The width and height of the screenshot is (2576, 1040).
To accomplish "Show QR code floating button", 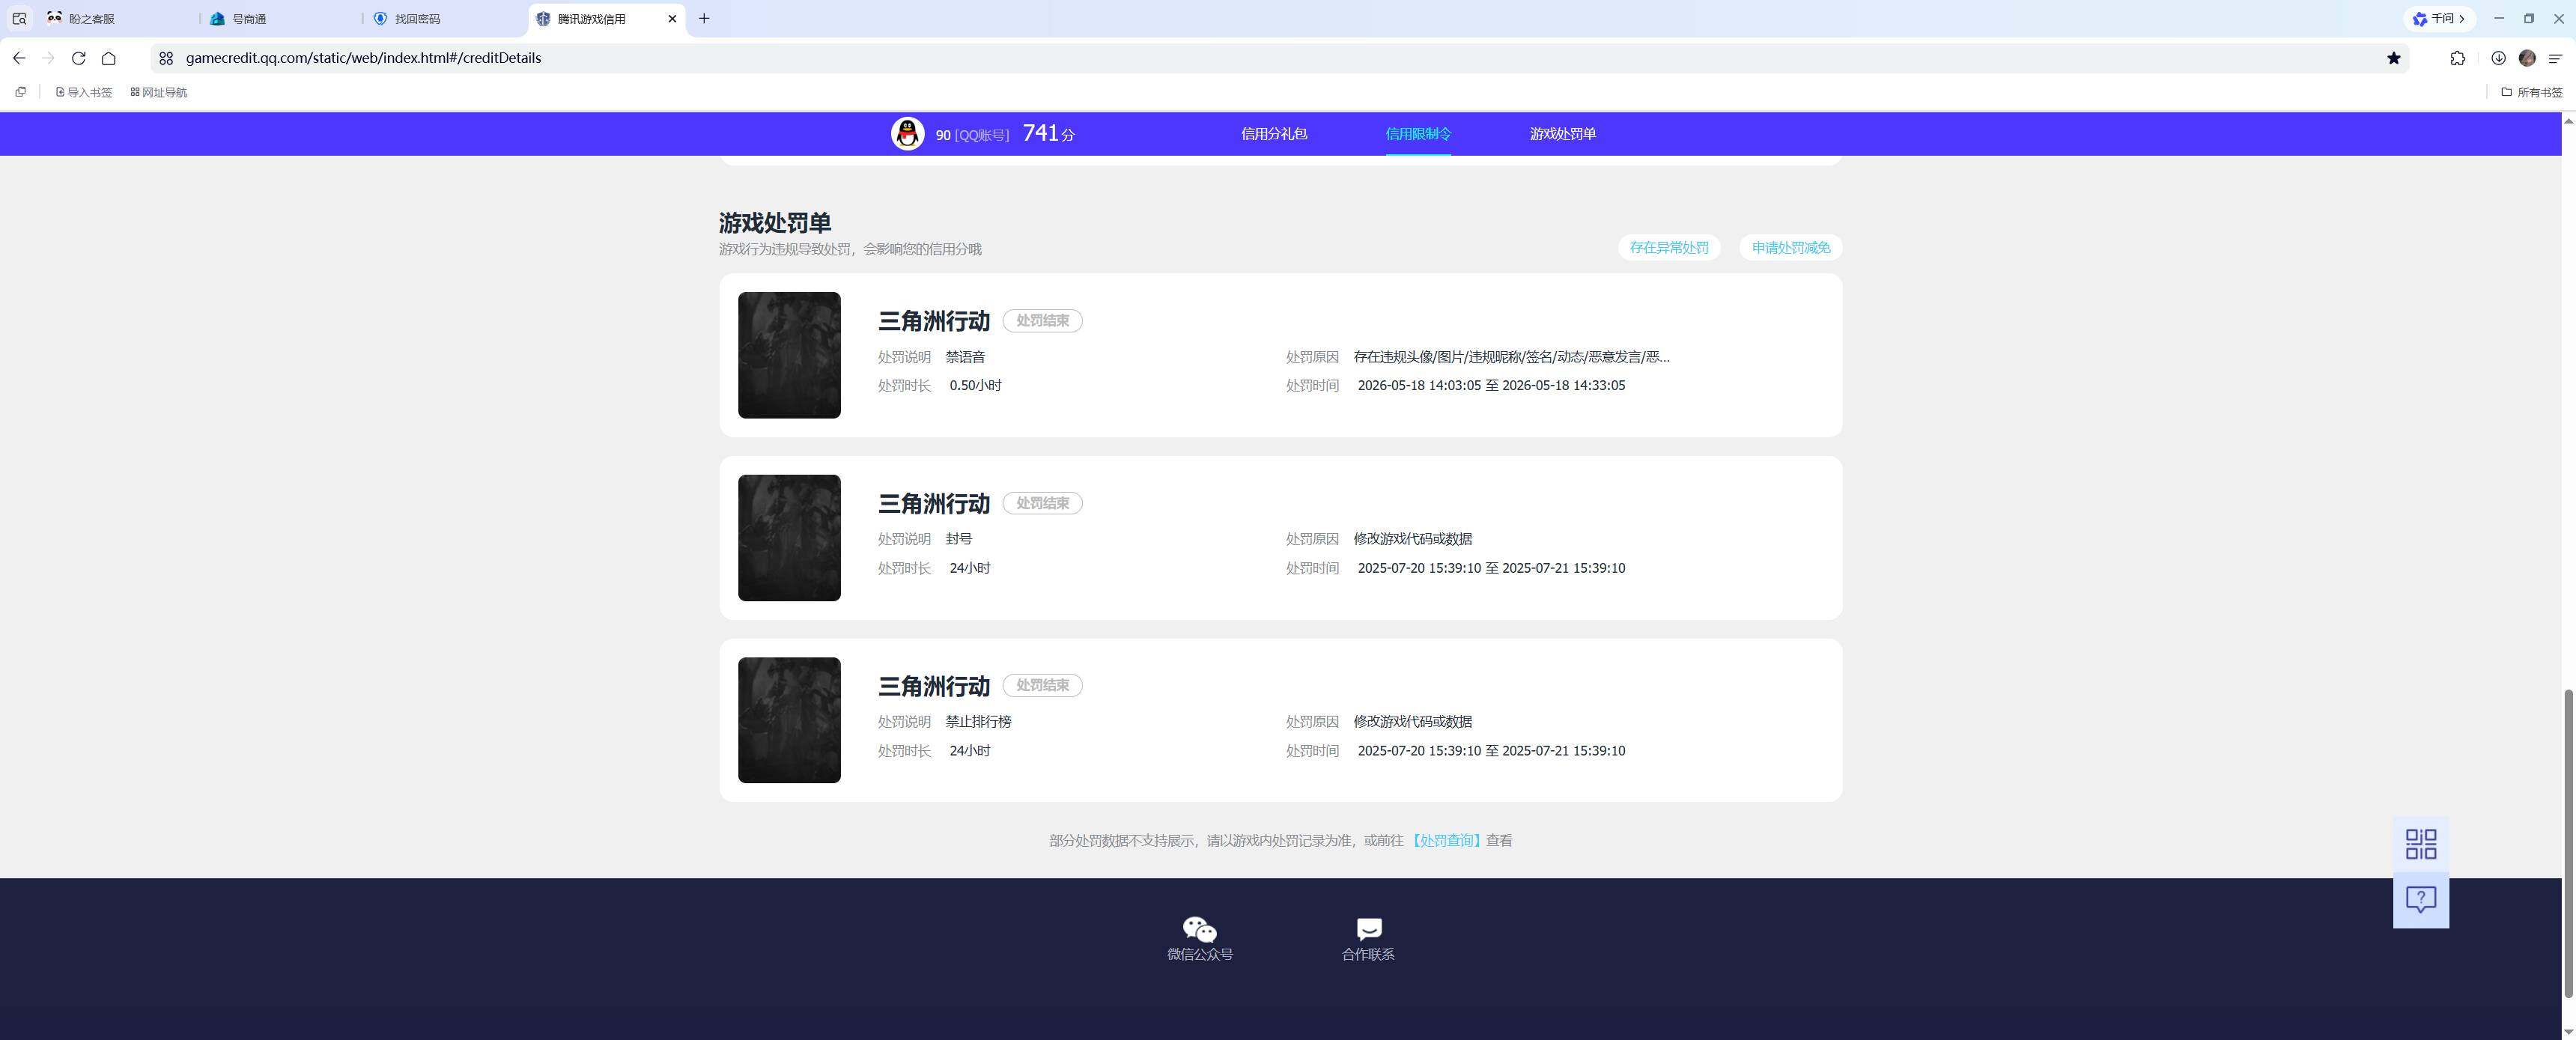I will coord(2421,844).
